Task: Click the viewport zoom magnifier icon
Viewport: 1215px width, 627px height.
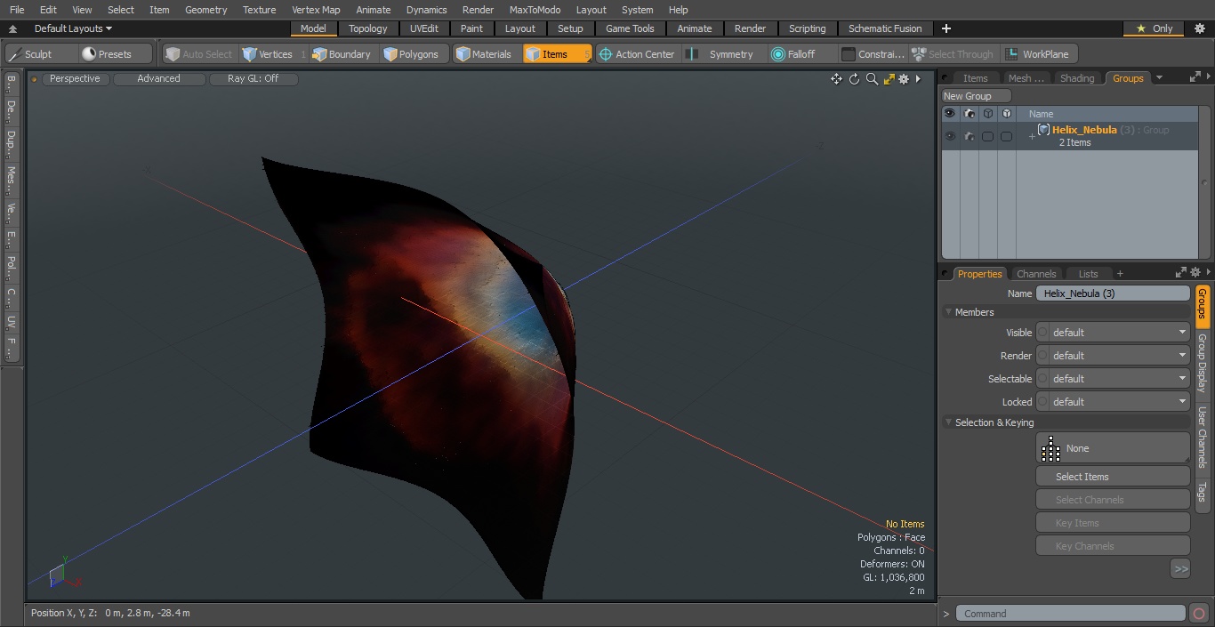Action: (872, 79)
